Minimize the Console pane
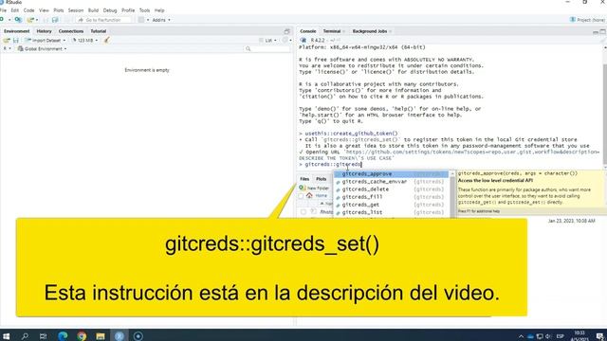Viewport: 607px width, 341px height. pos(596,31)
